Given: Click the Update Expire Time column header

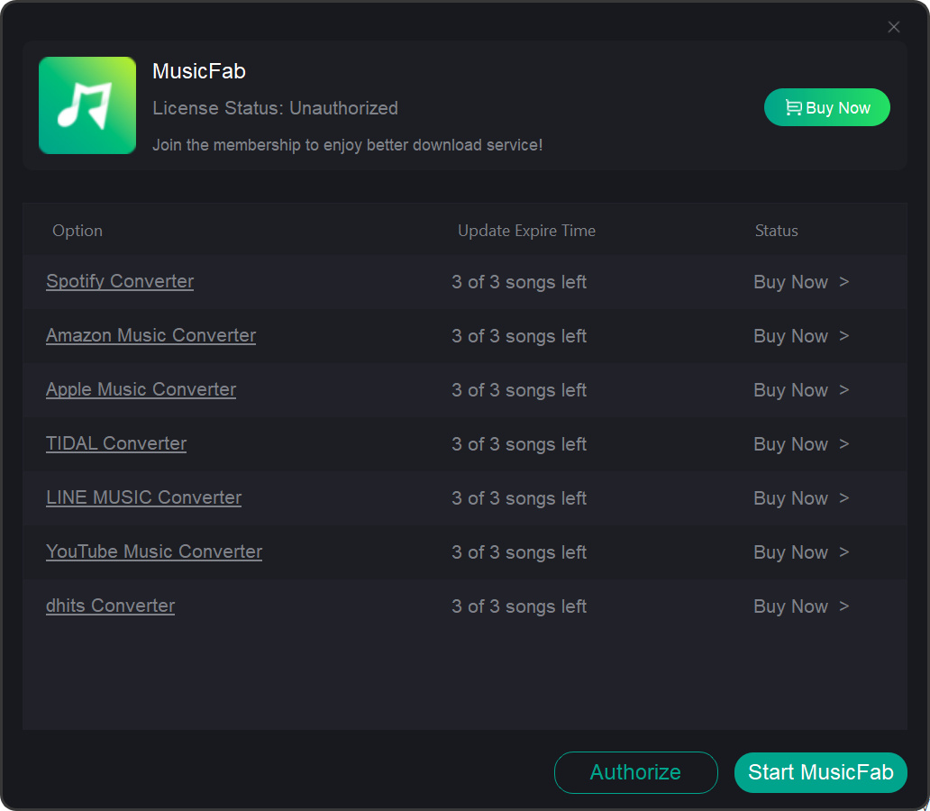Looking at the screenshot, I should pos(526,231).
